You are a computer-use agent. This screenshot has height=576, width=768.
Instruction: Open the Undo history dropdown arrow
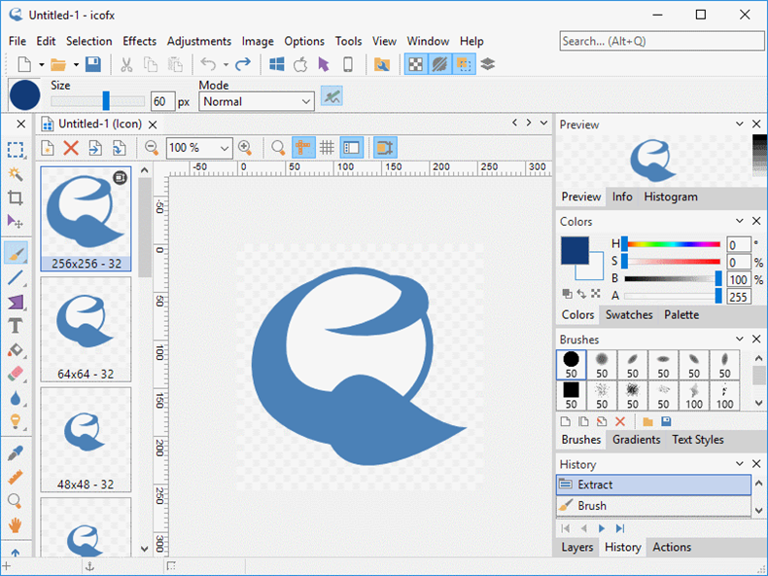[x=226, y=64]
